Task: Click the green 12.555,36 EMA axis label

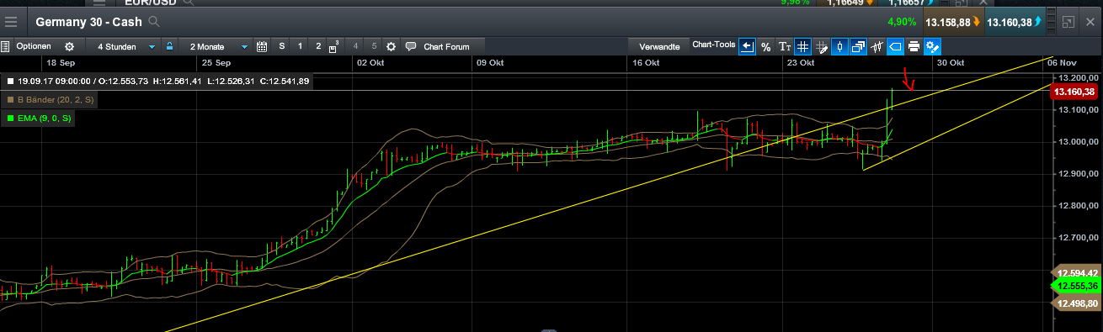Action: (x=1077, y=287)
